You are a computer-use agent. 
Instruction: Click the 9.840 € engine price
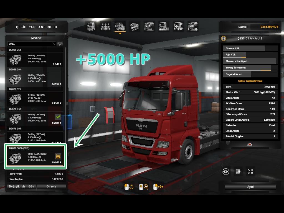point(57,64)
